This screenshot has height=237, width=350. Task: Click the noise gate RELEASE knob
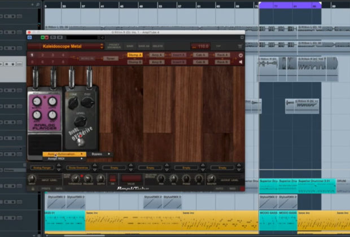pos(88,178)
